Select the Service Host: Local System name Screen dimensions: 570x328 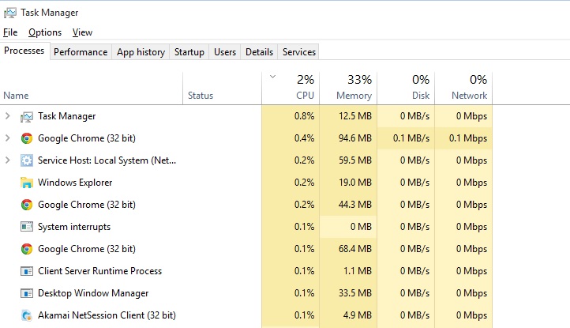107,160
